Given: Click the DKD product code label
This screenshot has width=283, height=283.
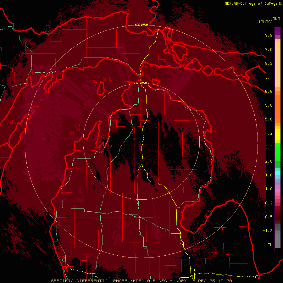Looking at the screenshot, I should pos(276,19).
